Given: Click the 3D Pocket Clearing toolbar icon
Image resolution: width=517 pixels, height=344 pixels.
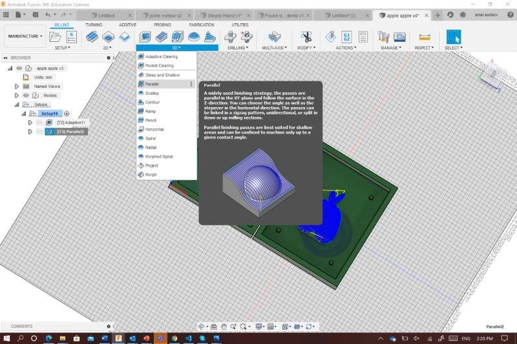Looking at the screenshot, I should click(161, 37).
